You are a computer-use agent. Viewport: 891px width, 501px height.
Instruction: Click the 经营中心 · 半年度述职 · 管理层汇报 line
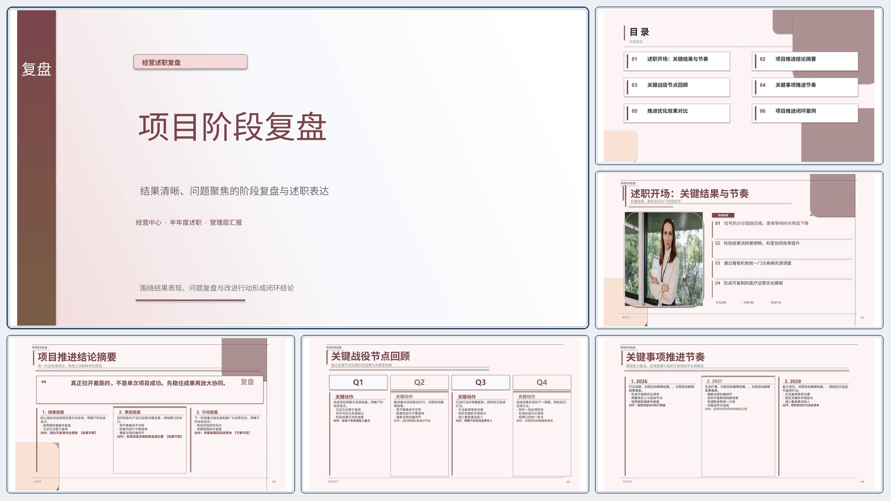(189, 223)
